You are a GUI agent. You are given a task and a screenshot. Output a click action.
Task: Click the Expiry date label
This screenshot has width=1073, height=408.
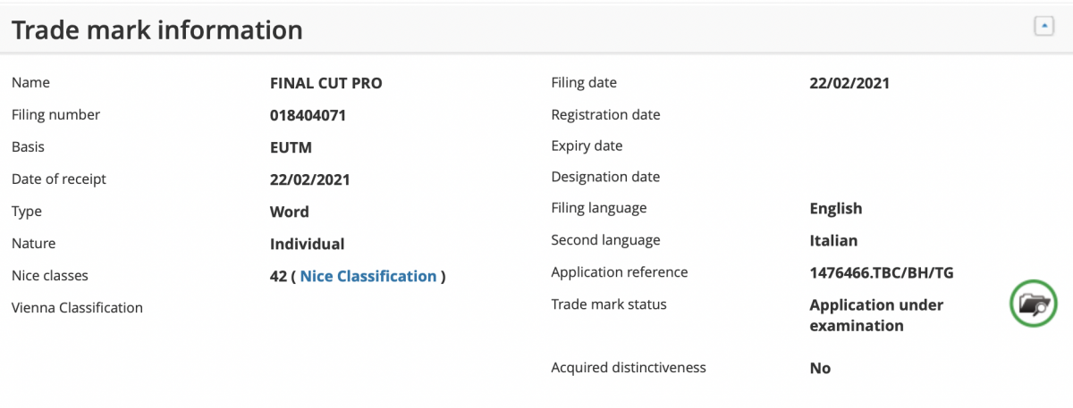pyautogui.click(x=587, y=146)
